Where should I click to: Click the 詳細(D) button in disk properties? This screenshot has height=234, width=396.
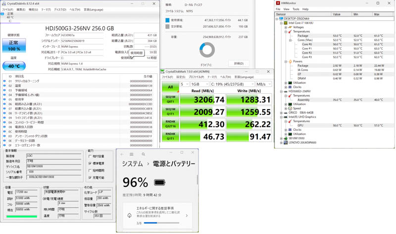tap(239, 63)
